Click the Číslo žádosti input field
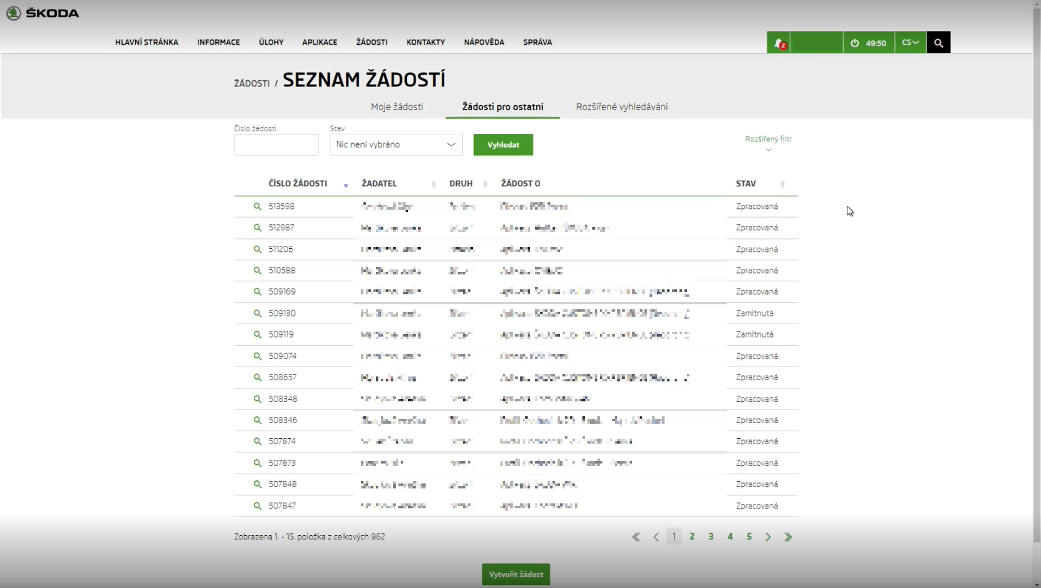 pyautogui.click(x=276, y=145)
